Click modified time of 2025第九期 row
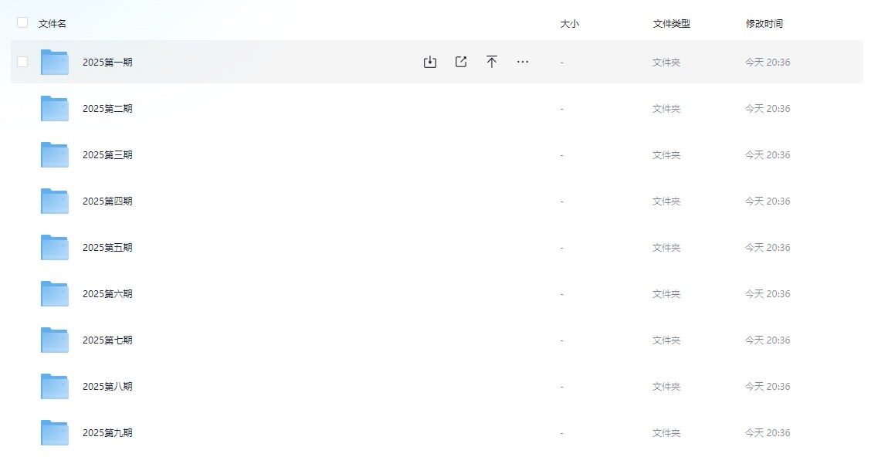This screenshot has width=871, height=457. [x=768, y=432]
